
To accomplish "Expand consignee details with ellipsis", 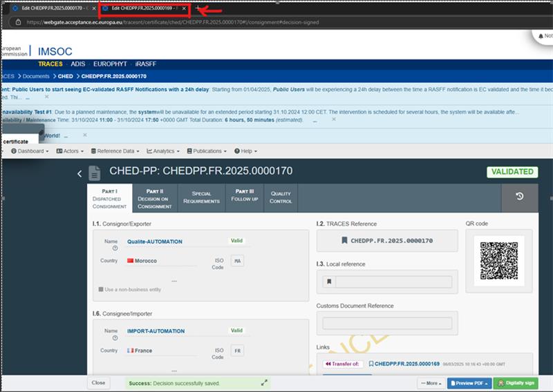I will coord(174,371).
